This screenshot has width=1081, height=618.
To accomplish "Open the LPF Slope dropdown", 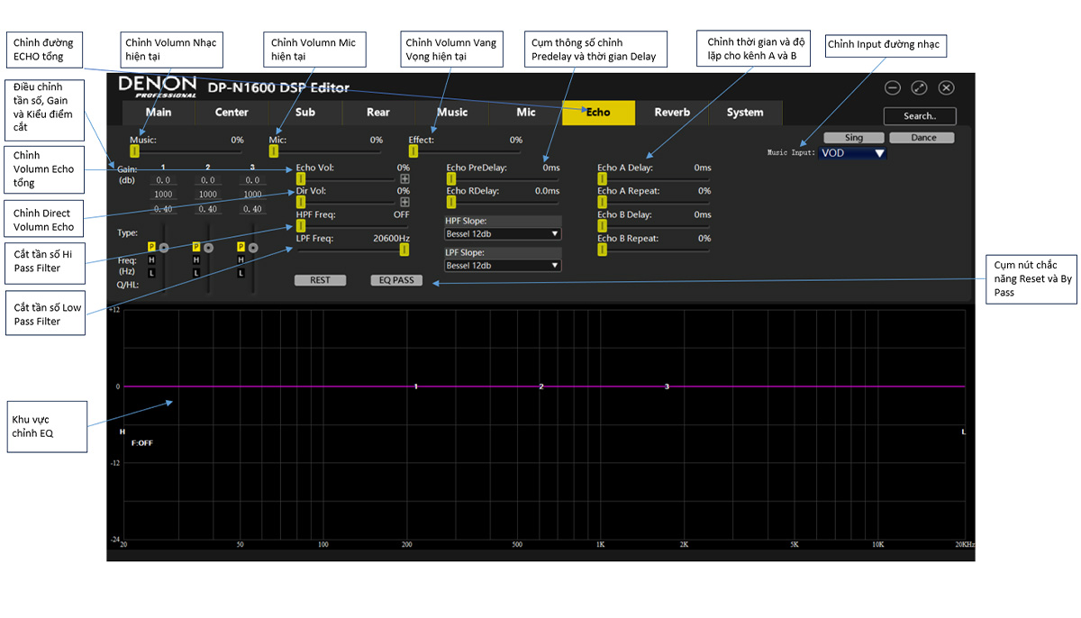I will coord(503,266).
